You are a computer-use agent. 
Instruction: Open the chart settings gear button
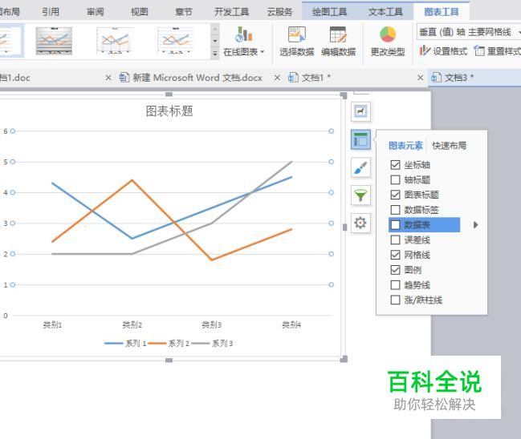click(360, 223)
